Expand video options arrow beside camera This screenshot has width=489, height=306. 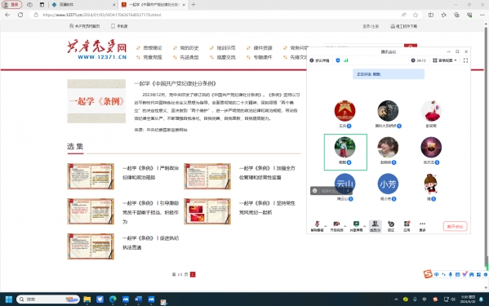click(345, 226)
